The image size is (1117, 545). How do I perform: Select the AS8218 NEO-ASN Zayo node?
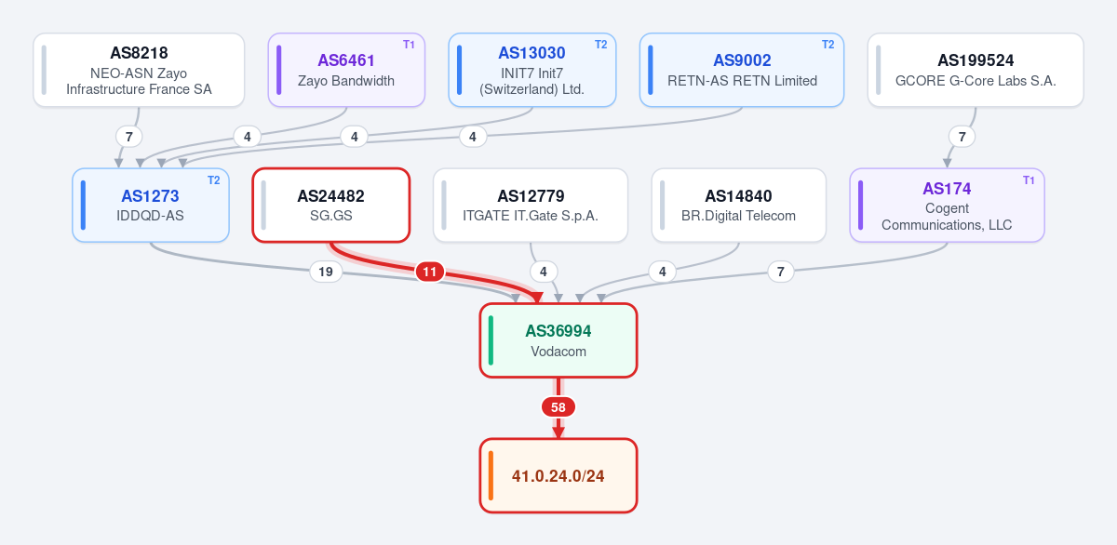(139, 70)
